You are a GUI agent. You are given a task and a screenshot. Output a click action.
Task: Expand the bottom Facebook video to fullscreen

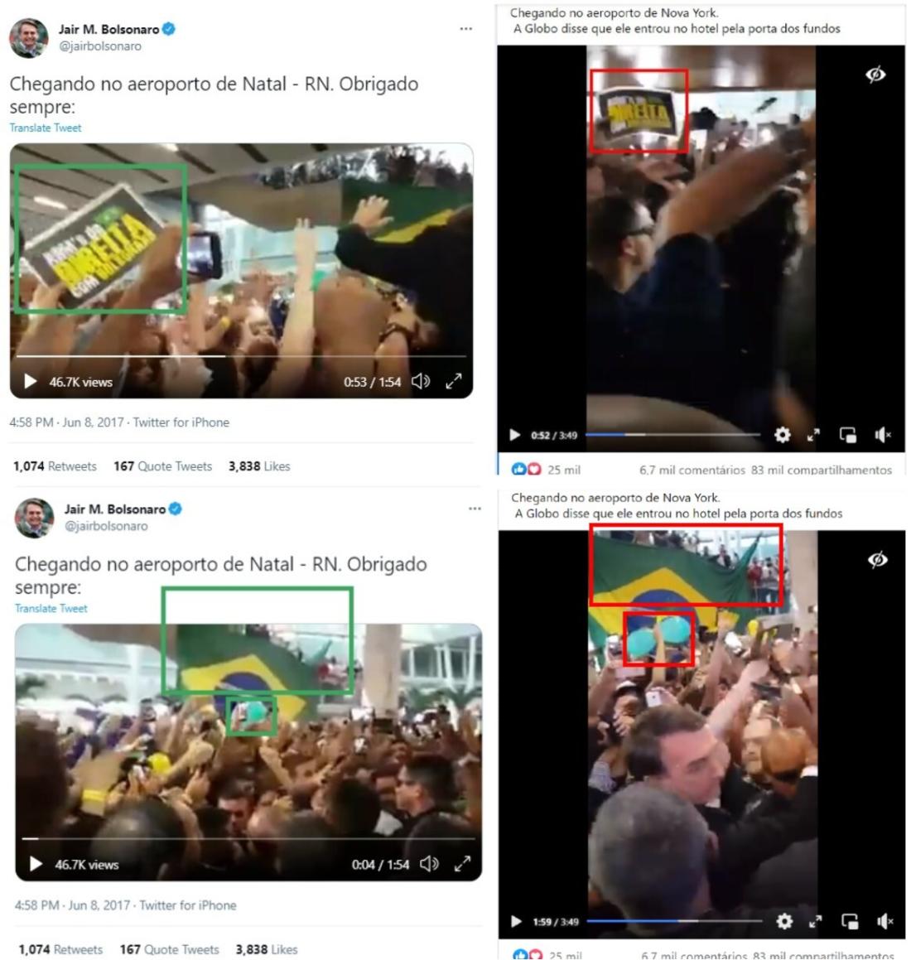[815, 921]
